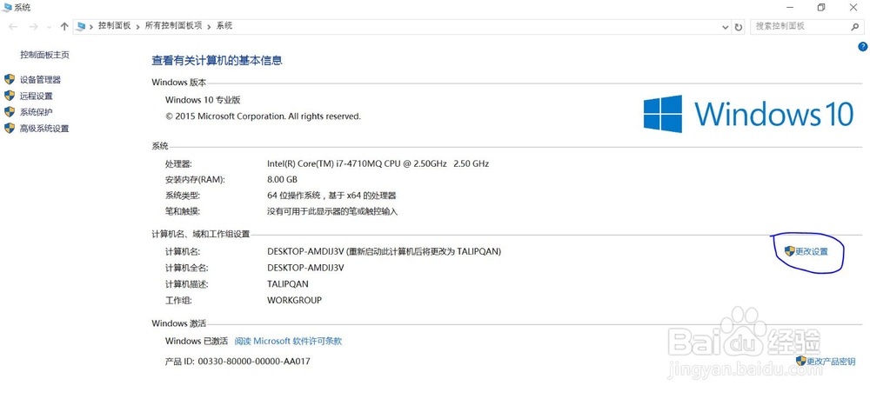This screenshot has width=870, height=399.
Task: Open address bar history dropdown
Action: tap(726, 27)
